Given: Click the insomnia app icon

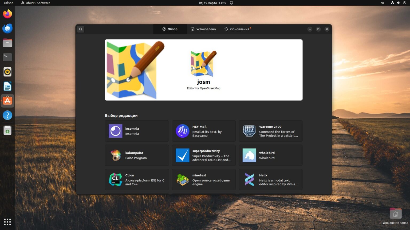Looking at the screenshot, I should pyautogui.click(x=115, y=131).
